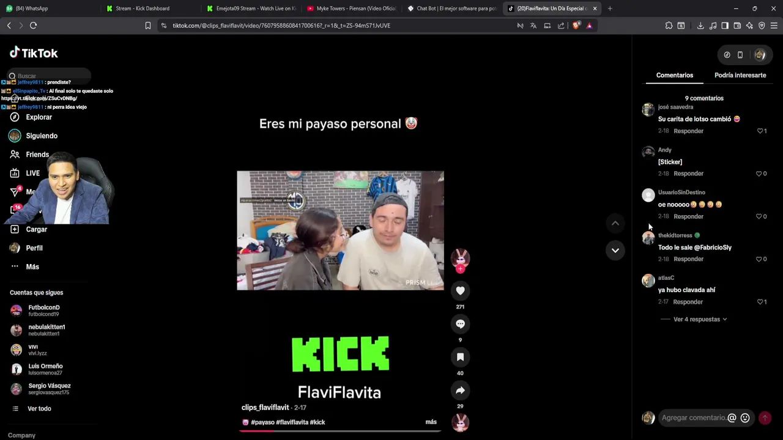Share the video with the arrow icon
The width and height of the screenshot is (783, 440).
(460, 391)
